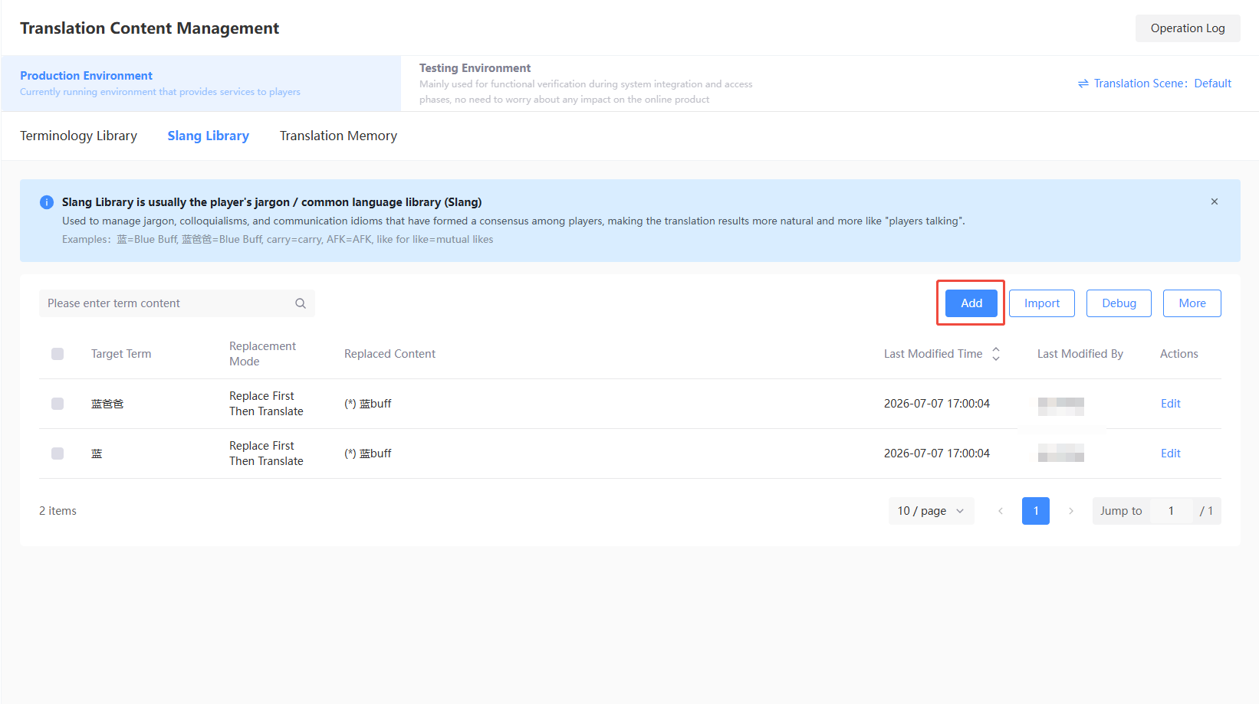Click the 蓝爸爸 target term cell

click(107, 404)
